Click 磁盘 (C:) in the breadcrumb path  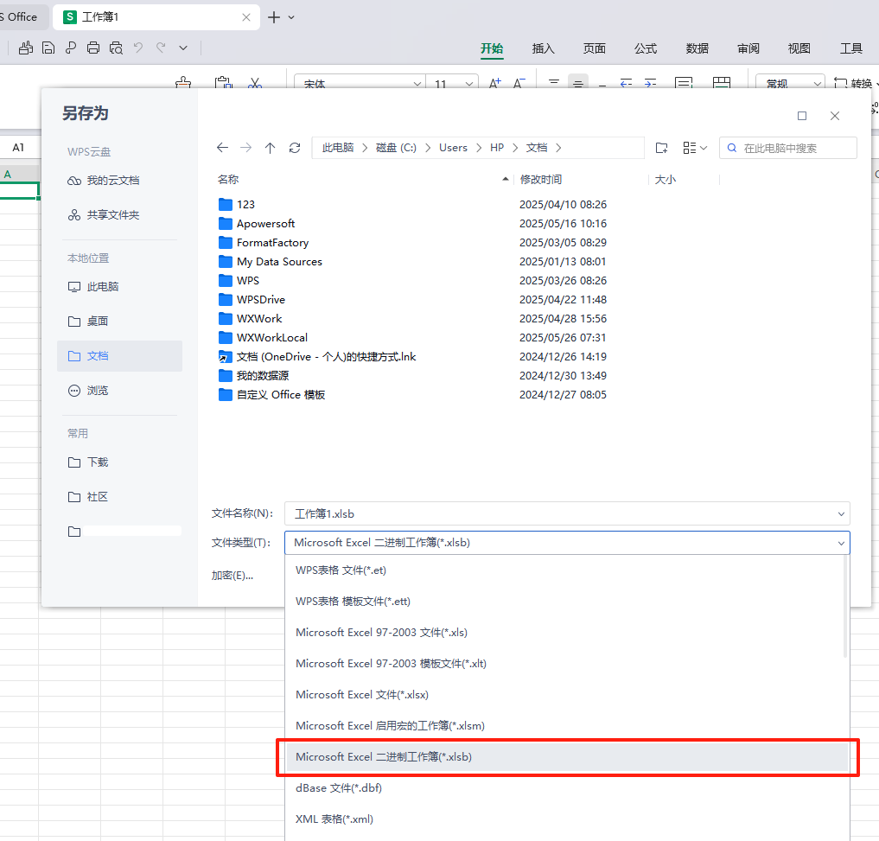coord(396,148)
